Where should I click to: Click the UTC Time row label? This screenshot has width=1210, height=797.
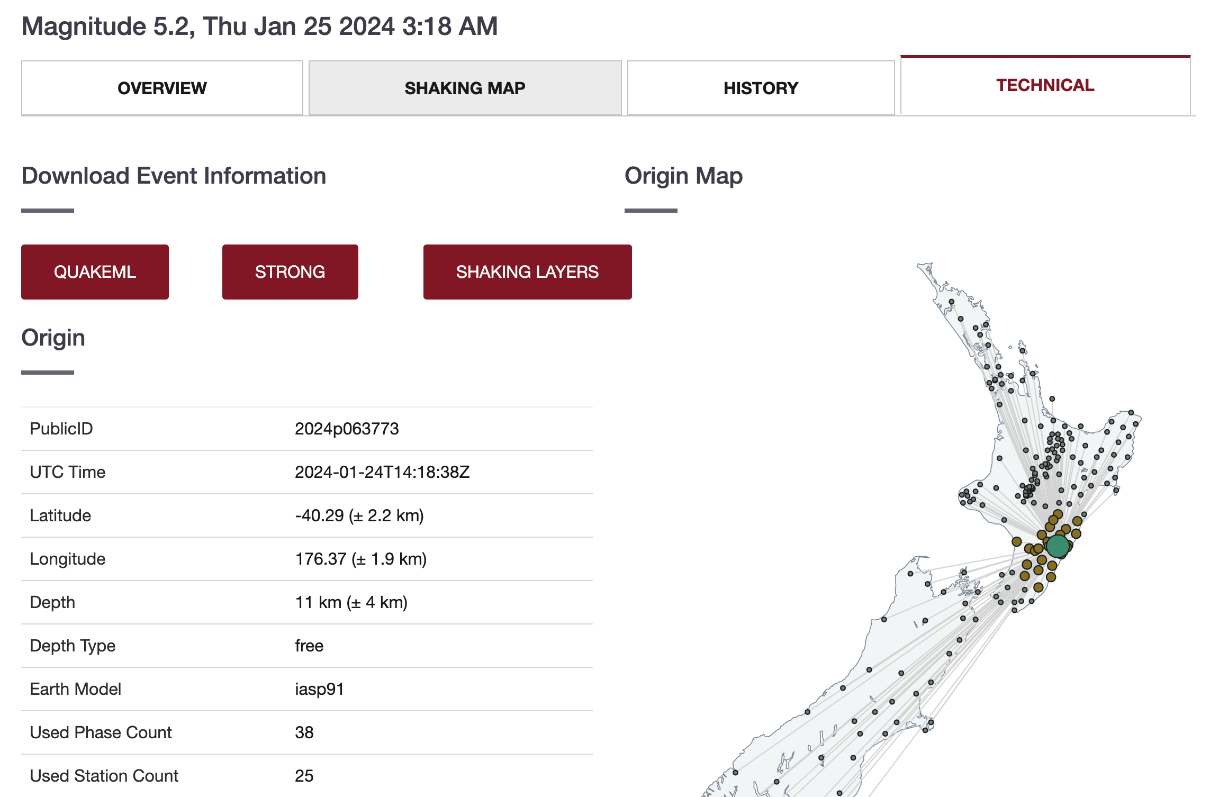pyautogui.click(x=68, y=472)
